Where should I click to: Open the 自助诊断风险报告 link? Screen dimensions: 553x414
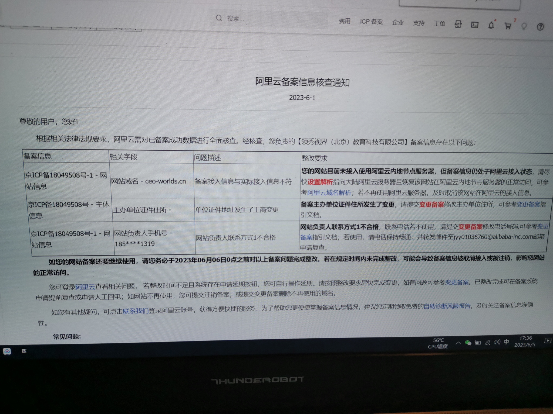[447, 306]
